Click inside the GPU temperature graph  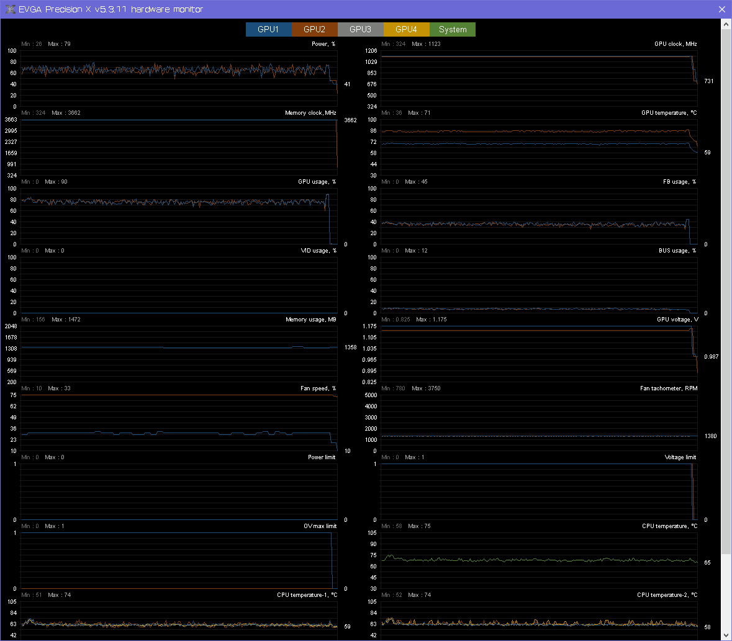[x=539, y=148]
